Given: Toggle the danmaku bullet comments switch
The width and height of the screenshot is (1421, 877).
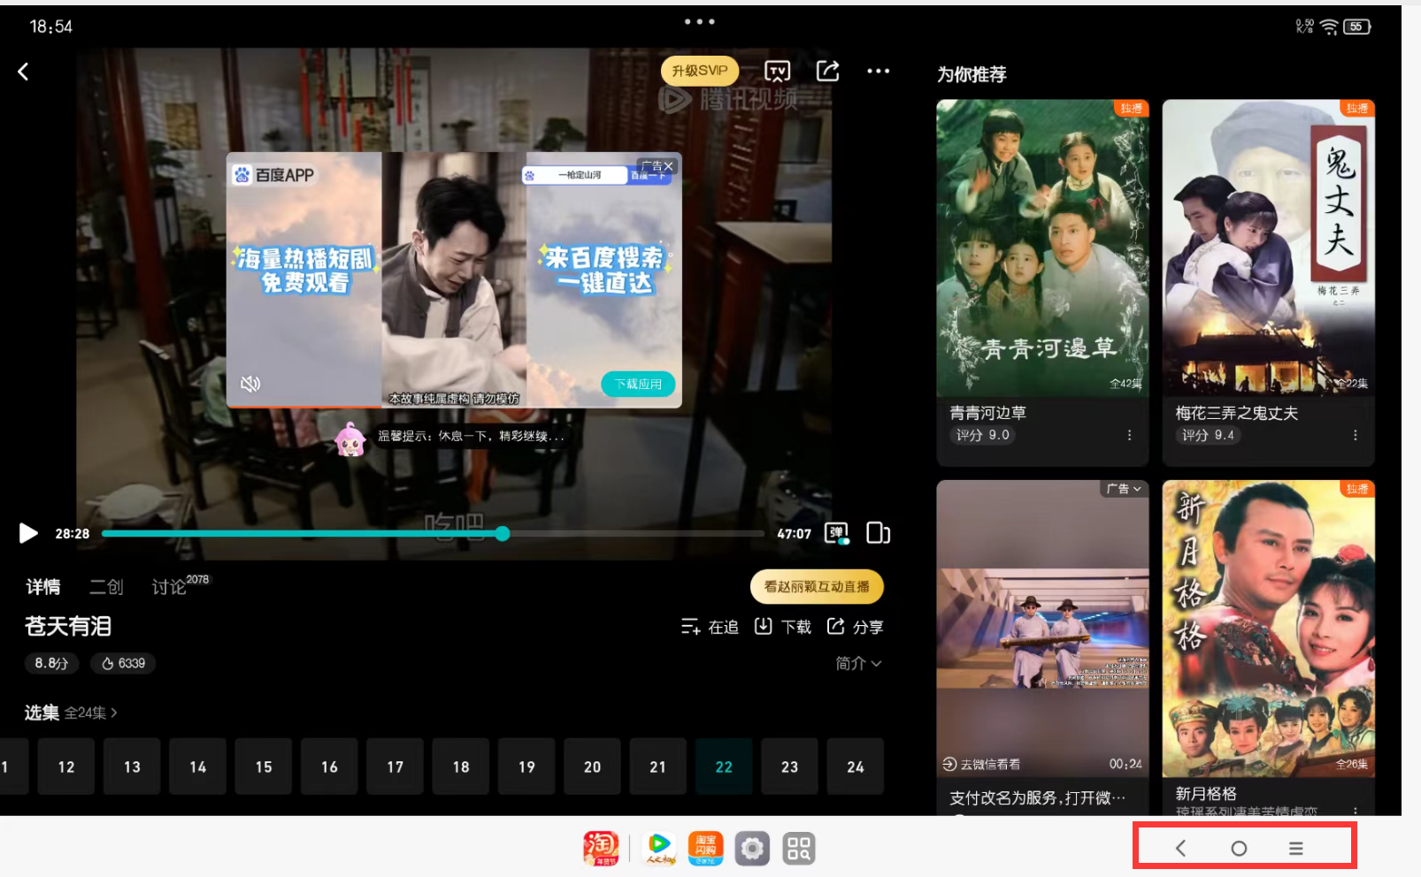Looking at the screenshot, I should 837,533.
